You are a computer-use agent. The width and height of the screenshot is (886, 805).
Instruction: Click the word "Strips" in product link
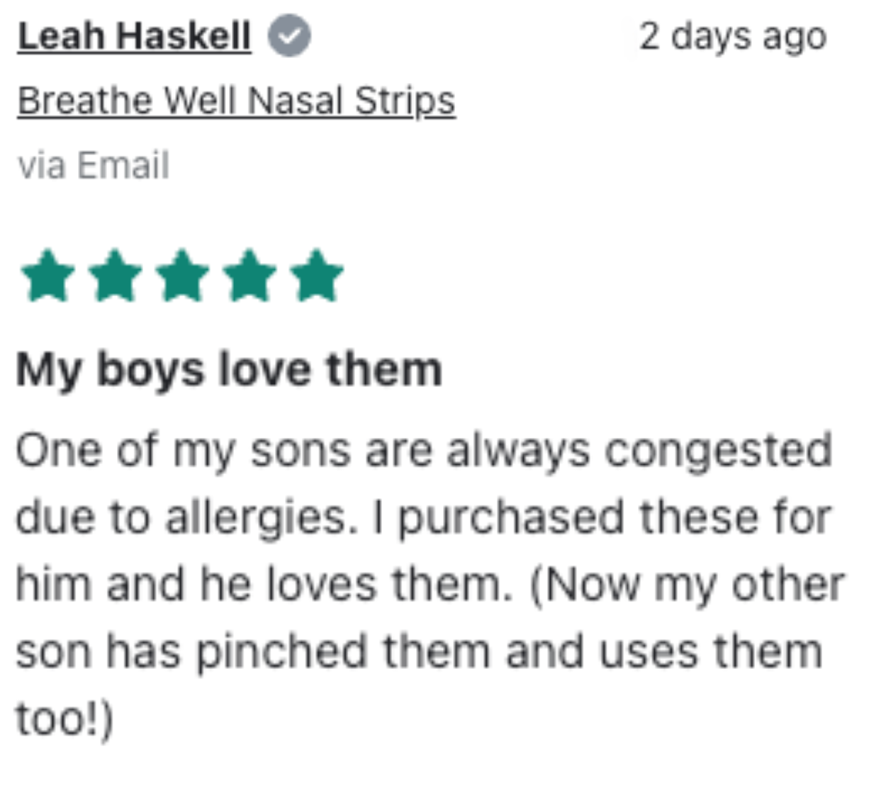[405, 101]
